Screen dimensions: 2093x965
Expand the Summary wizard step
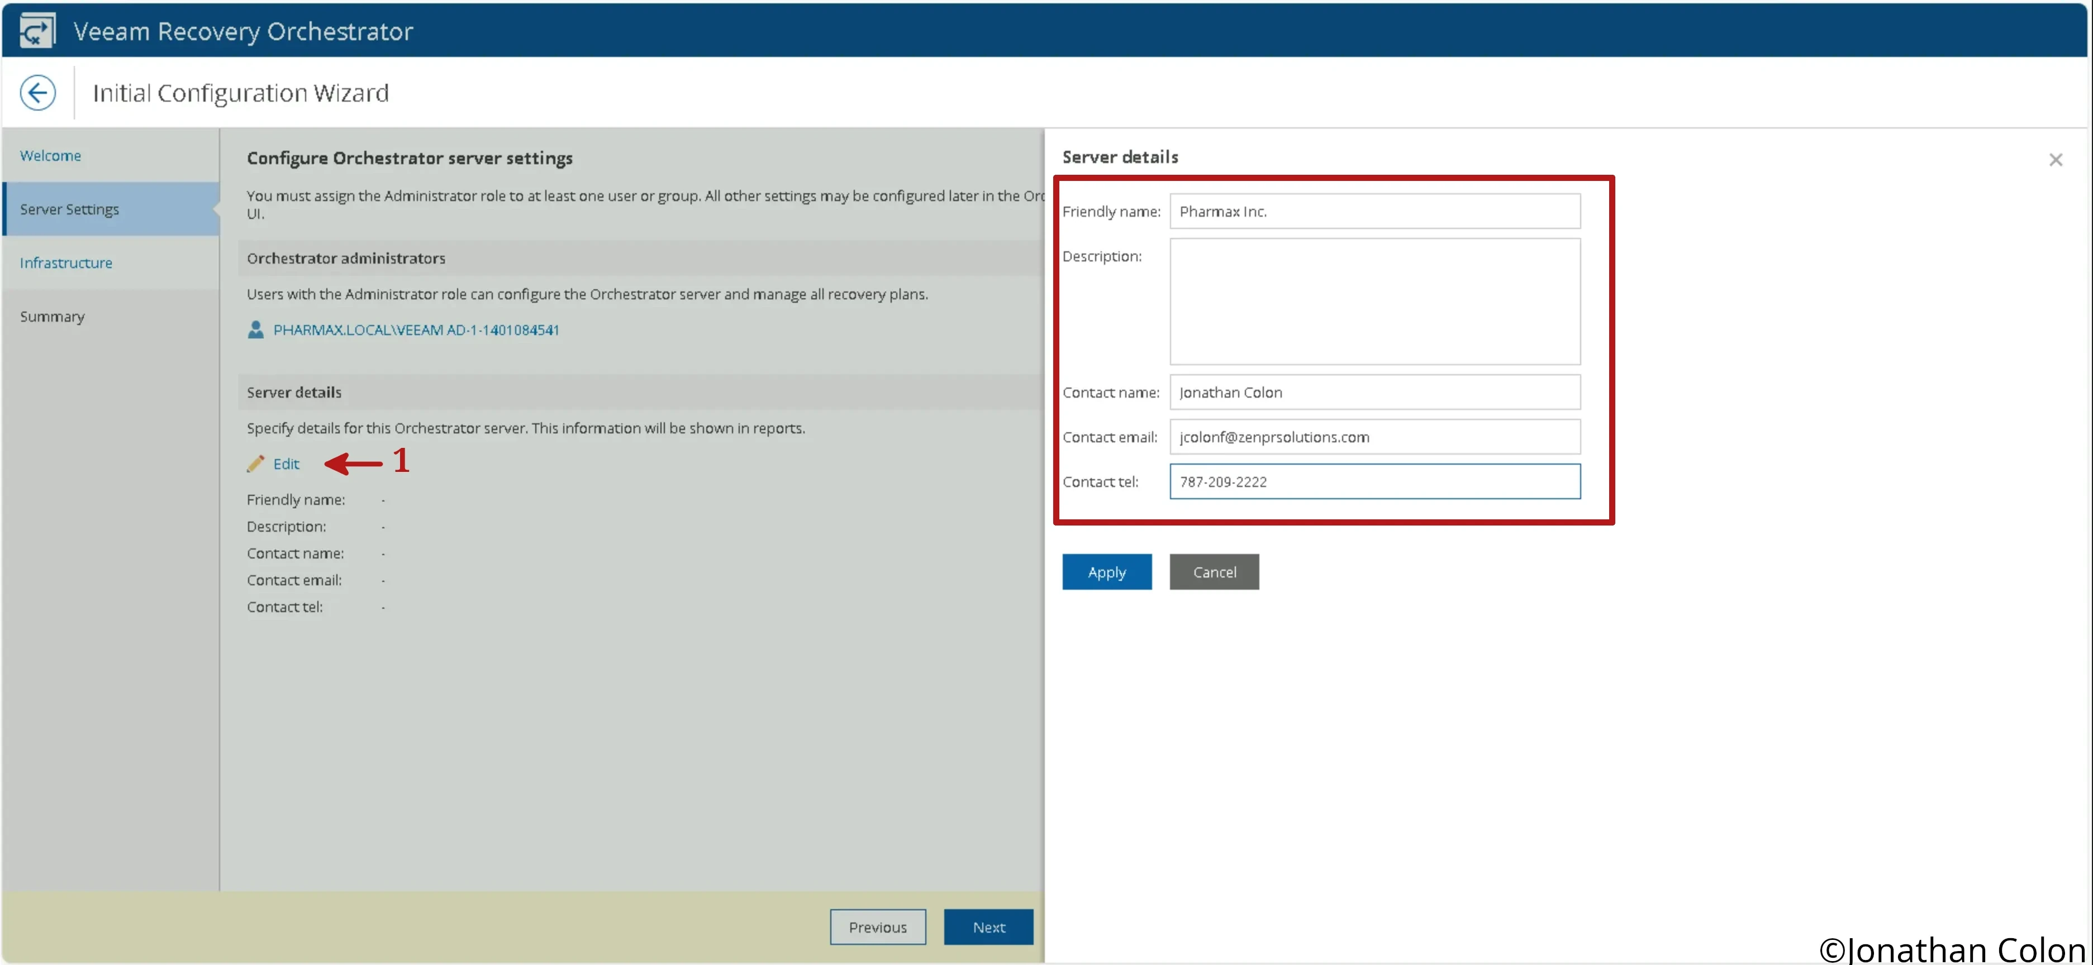point(52,315)
